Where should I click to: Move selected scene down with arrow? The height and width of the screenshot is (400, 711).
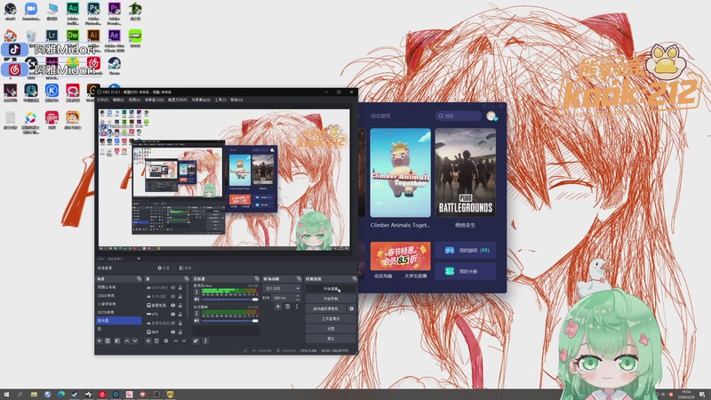click(x=135, y=340)
